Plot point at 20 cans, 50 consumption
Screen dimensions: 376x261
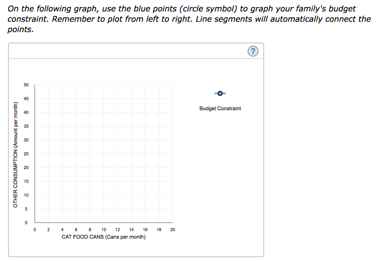173,85
